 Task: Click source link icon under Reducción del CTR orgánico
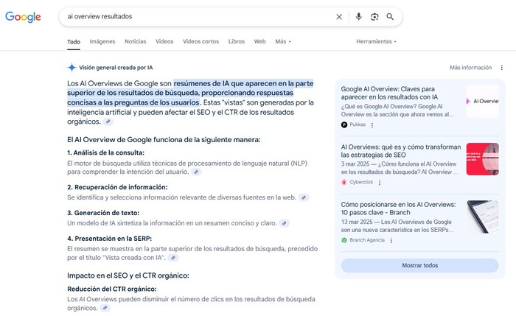(x=105, y=308)
